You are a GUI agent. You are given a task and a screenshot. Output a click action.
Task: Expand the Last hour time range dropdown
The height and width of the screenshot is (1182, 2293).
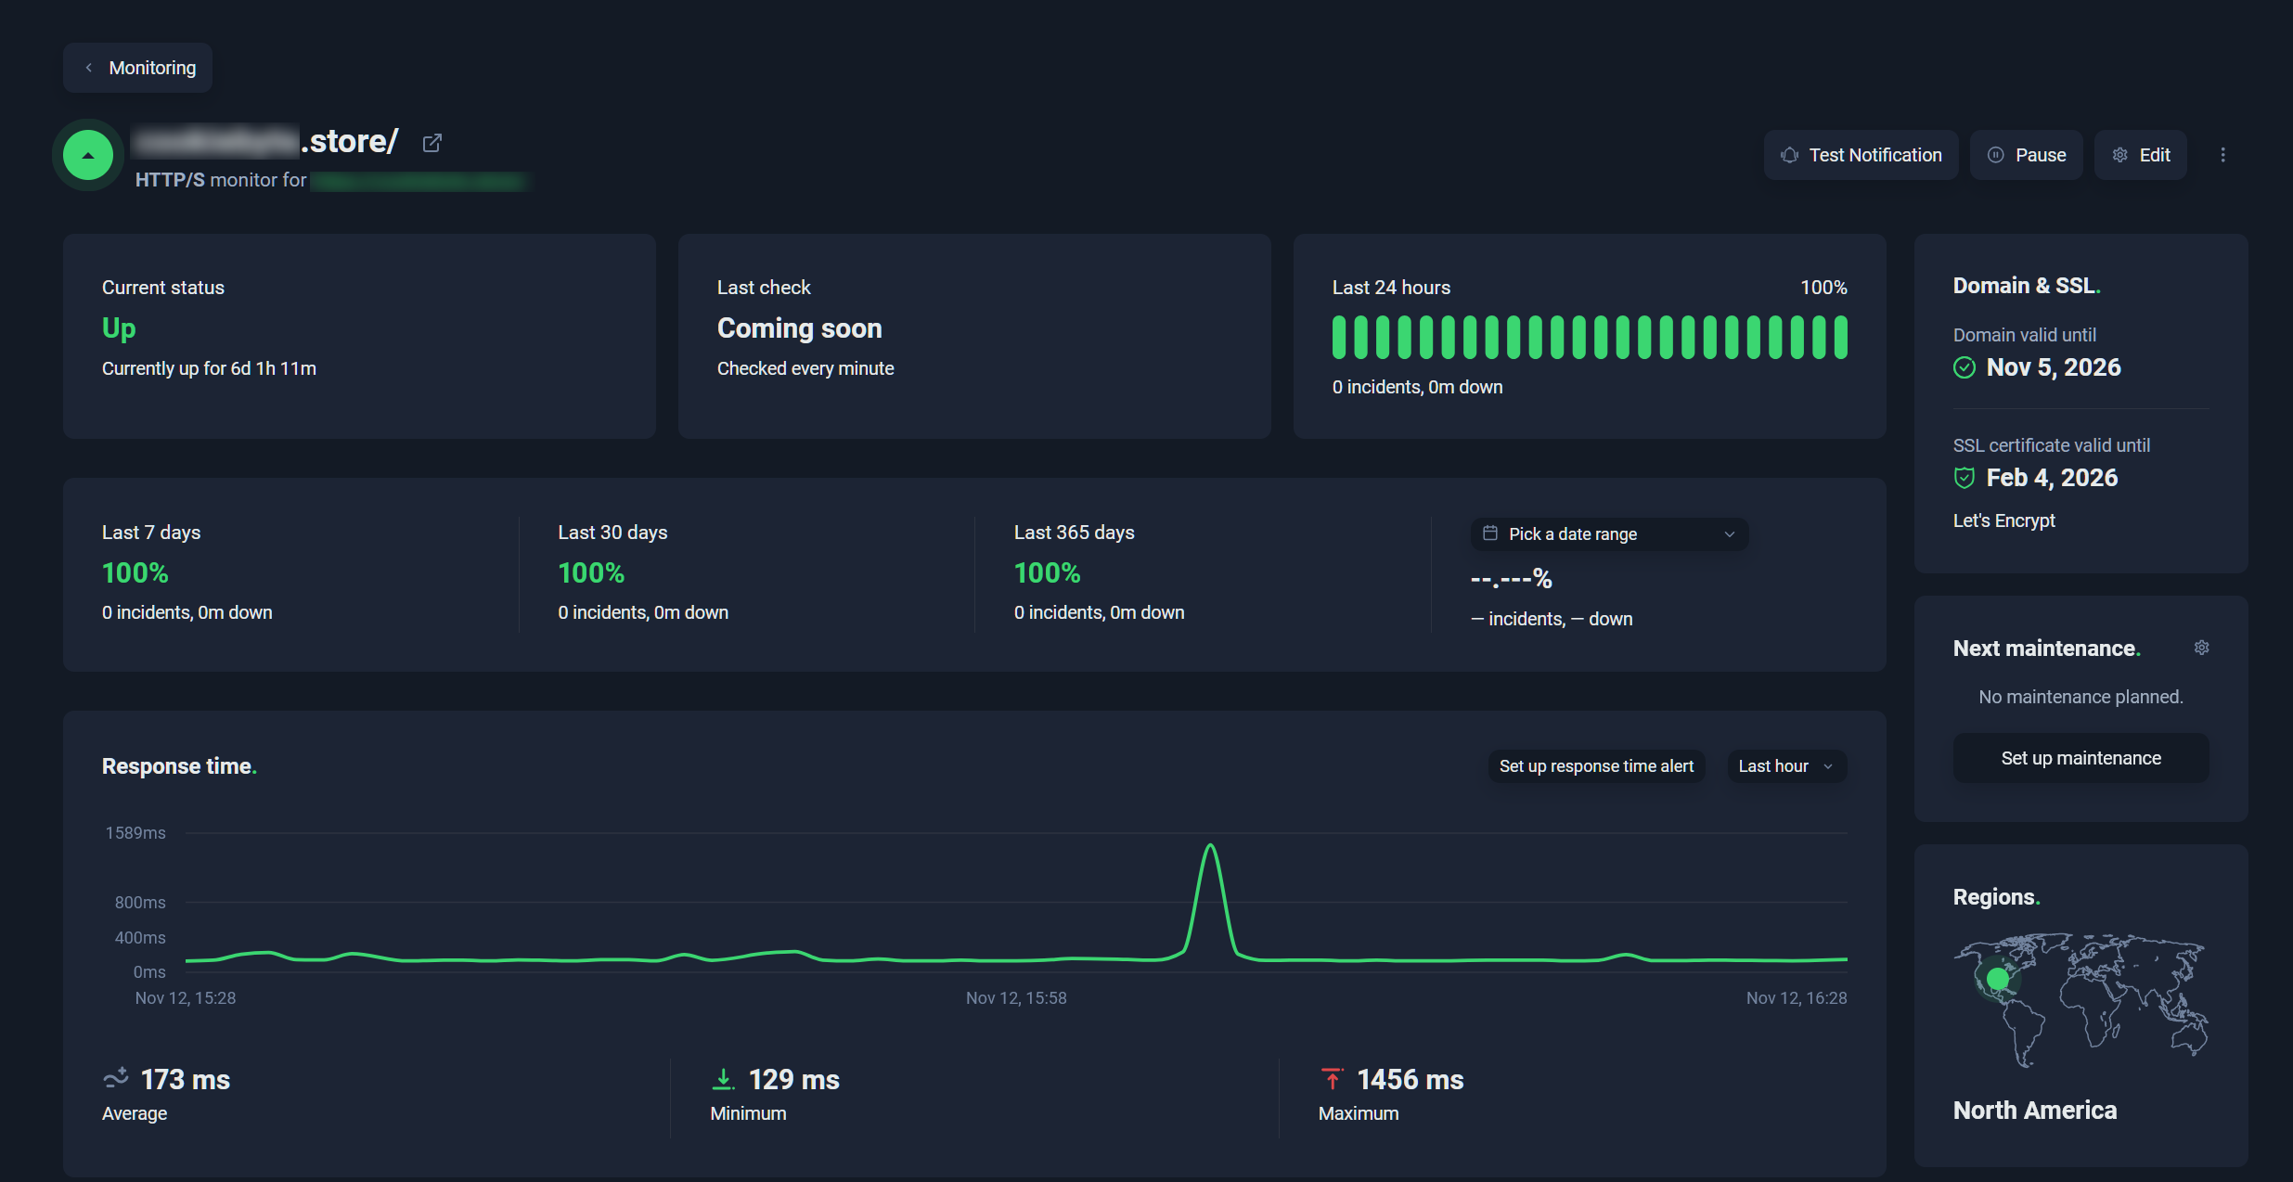[1786, 766]
